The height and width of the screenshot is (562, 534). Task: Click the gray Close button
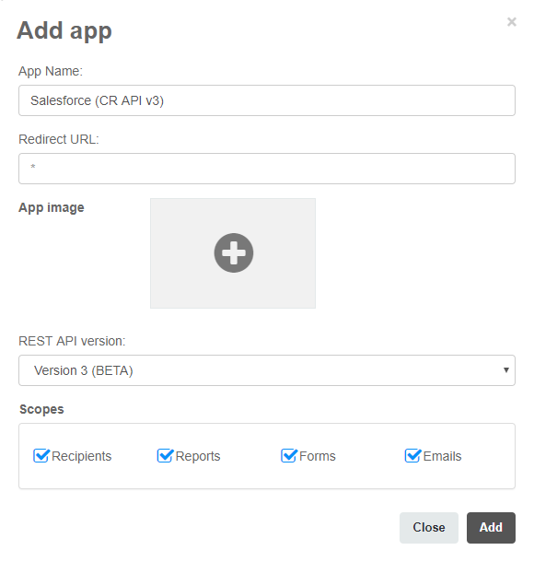pos(429,528)
